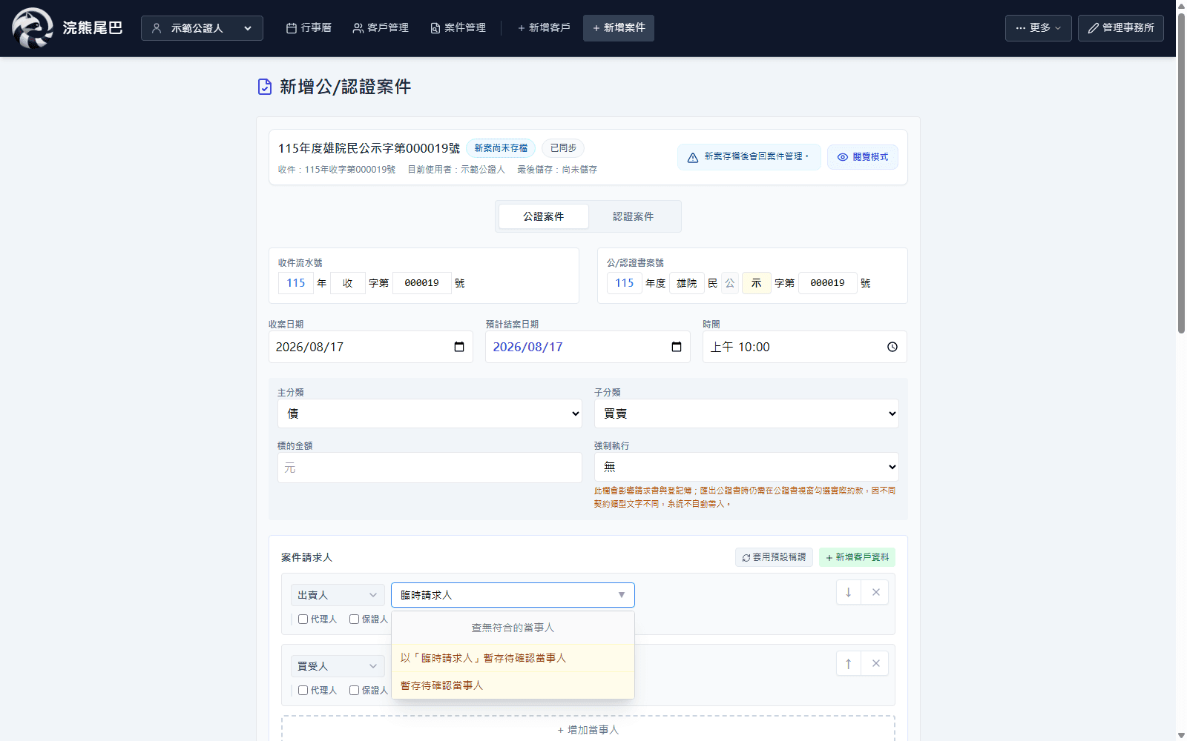The width and height of the screenshot is (1187, 741).
Task: Choose 暫存待確認當事人 option
Action: [513, 685]
